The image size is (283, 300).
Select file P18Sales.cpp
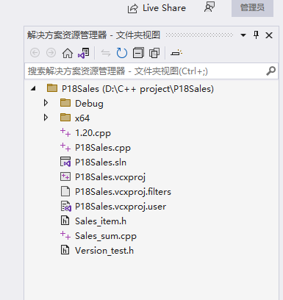click(x=103, y=148)
